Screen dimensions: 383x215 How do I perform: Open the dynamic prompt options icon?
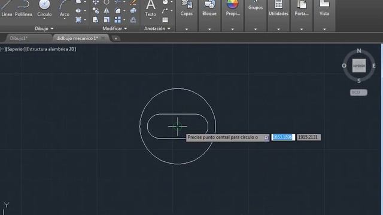click(266, 138)
